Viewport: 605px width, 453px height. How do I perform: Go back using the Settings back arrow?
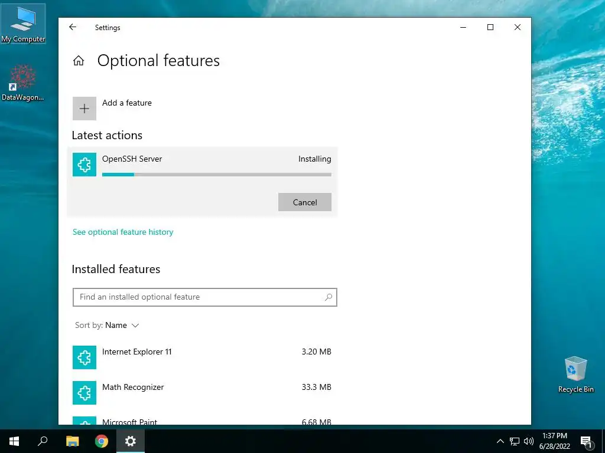pyautogui.click(x=73, y=27)
